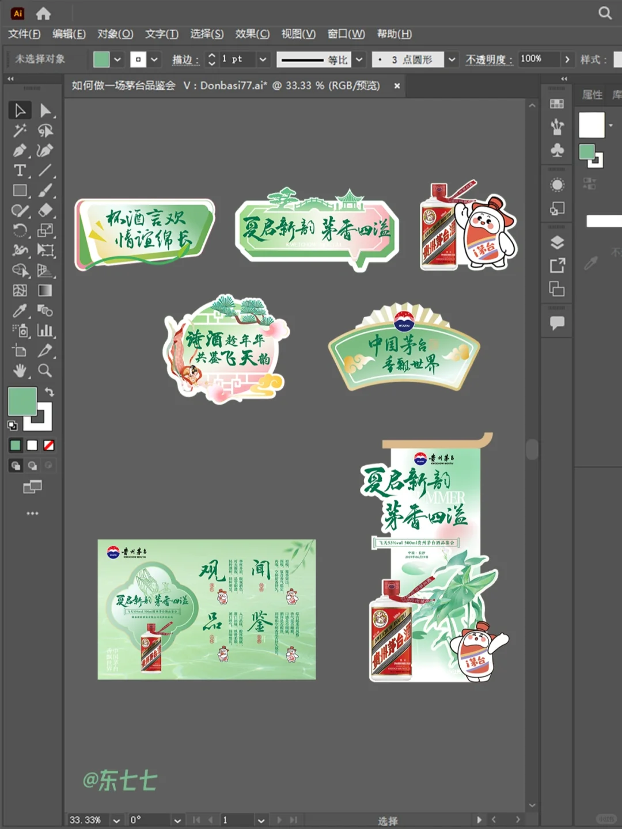Open zoom level 33.33% dropdown

coord(117,820)
